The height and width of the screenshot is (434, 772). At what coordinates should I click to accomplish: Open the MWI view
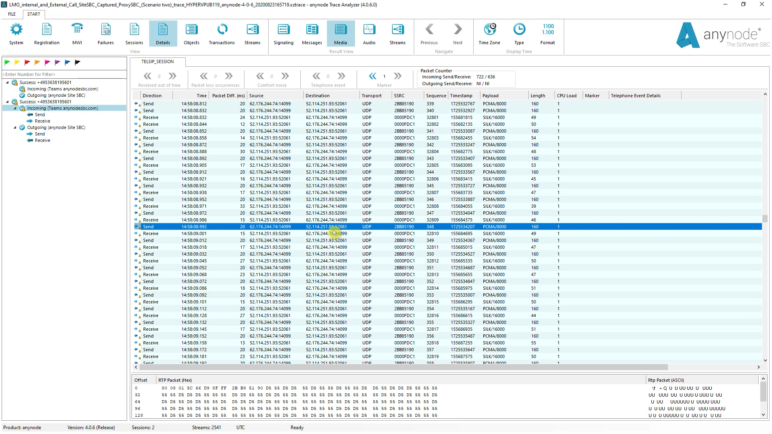pos(77,34)
